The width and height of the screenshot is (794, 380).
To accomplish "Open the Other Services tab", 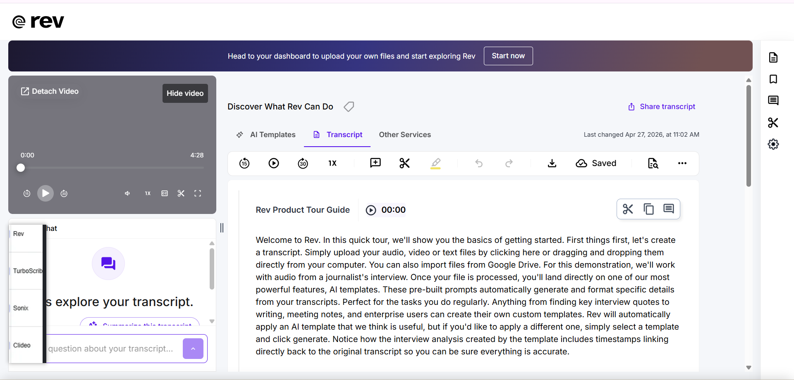I will pos(405,134).
